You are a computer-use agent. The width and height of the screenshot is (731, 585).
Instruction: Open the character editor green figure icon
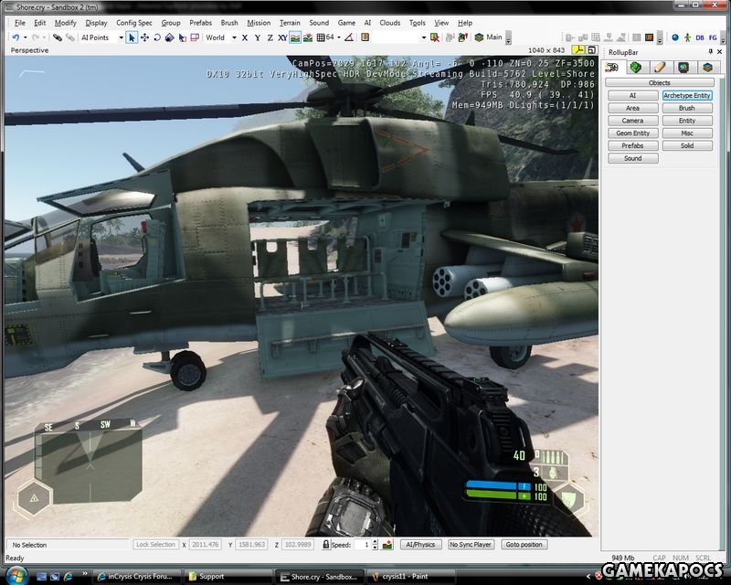[688, 37]
